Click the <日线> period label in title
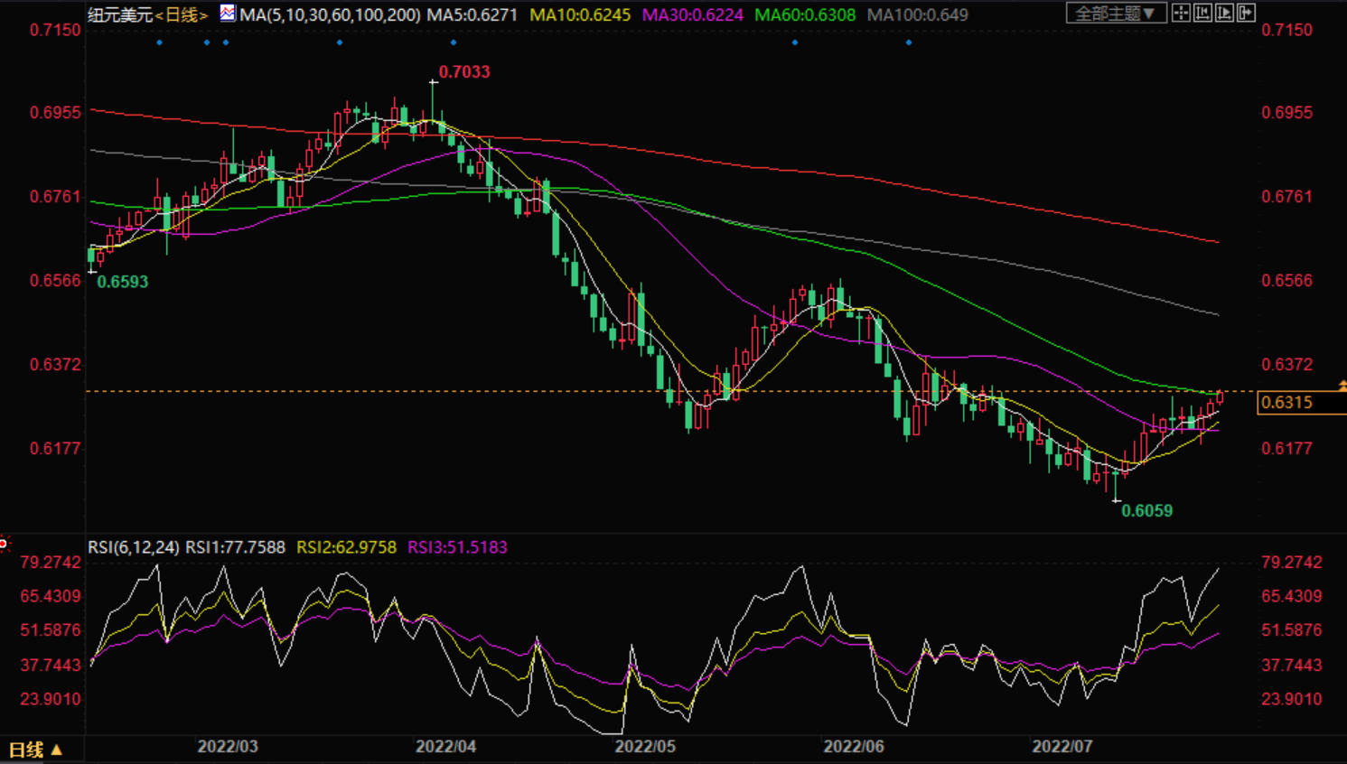 click(182, 15)
